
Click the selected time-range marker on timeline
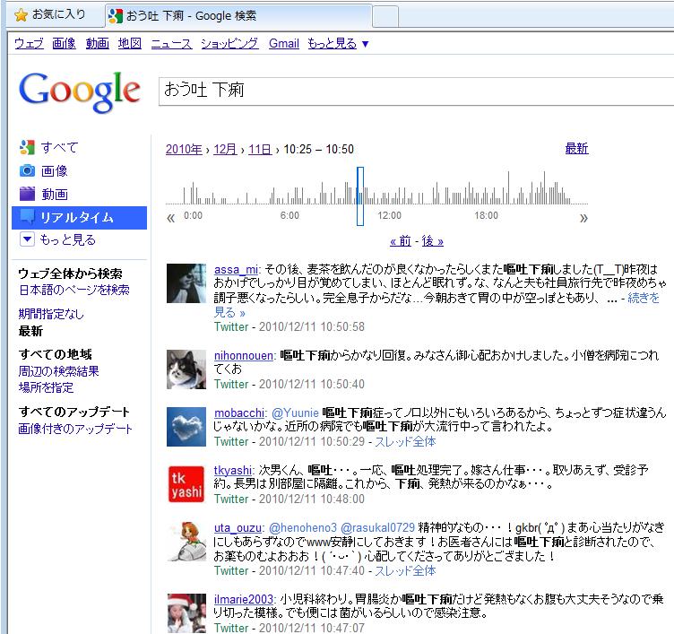(360, 196)
